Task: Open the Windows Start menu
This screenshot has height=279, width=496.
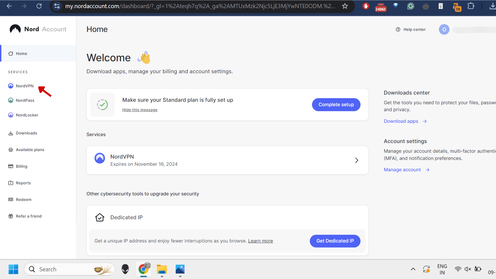Action: [13, 269]
